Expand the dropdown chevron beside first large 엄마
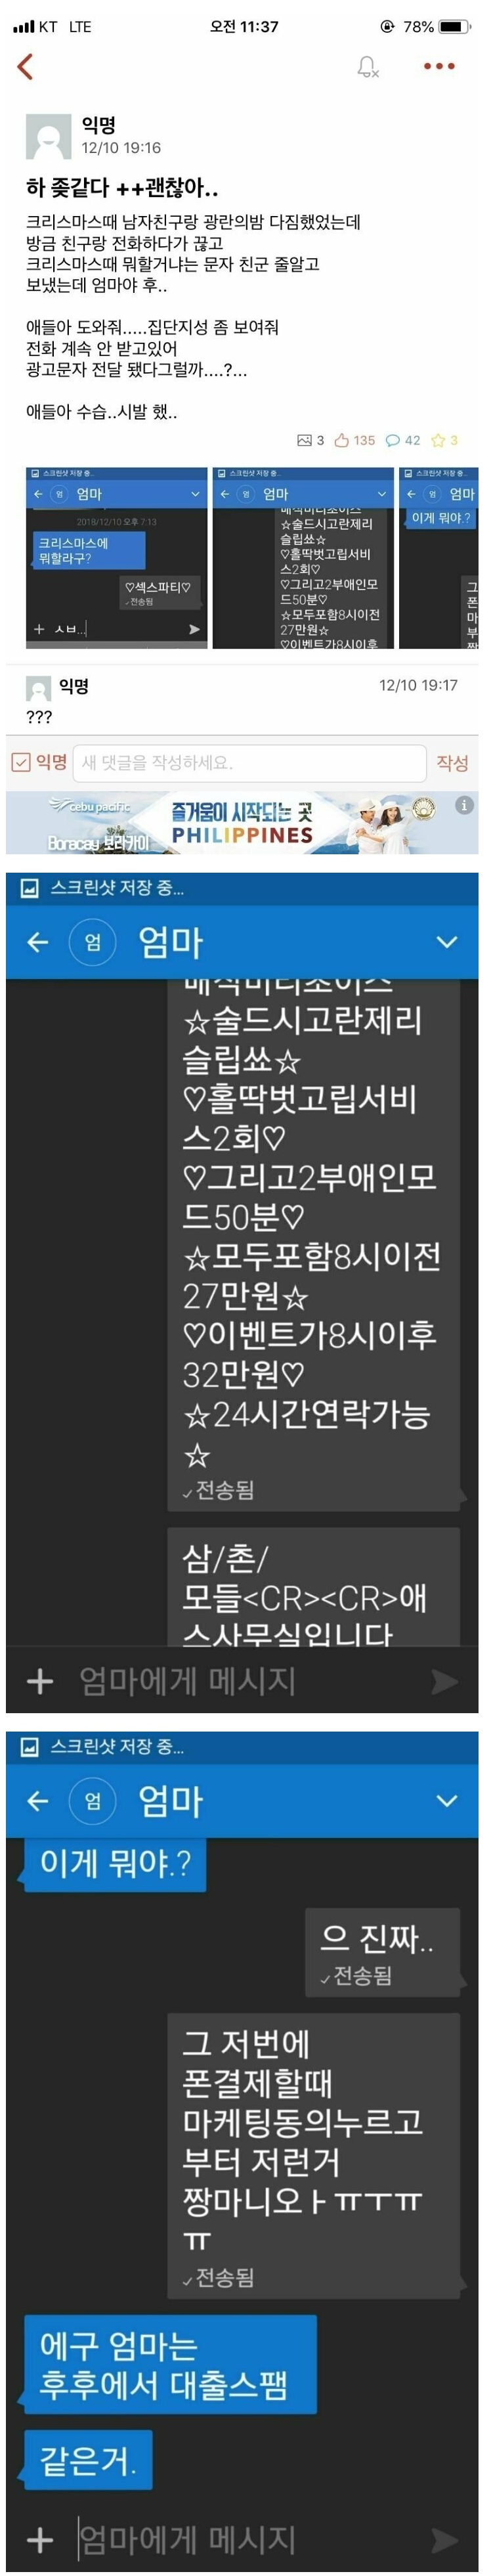The height and width of the screenshot is (2576, 491). (x=447, y=942)
